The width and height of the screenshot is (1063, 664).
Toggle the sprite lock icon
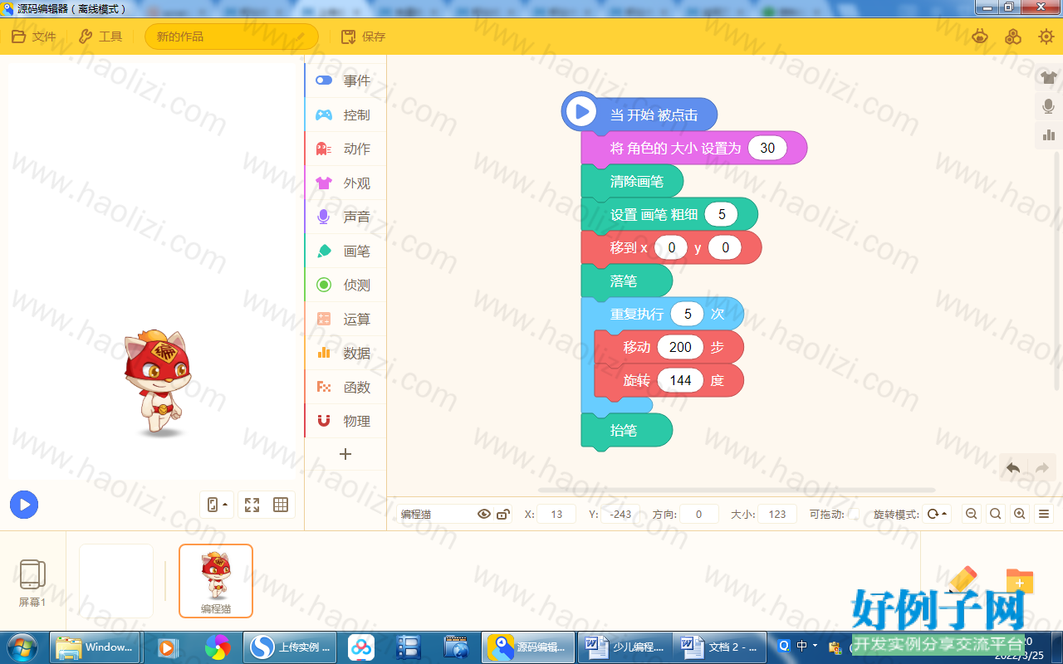coord(503,514)
